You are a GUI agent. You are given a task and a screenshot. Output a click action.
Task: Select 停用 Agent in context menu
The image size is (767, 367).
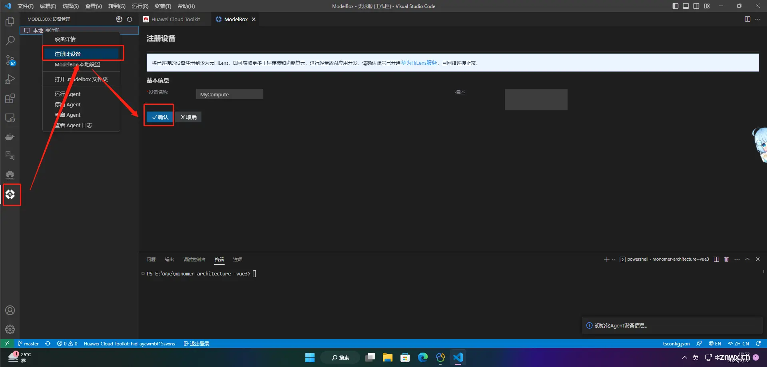click(x=81, y=104)
